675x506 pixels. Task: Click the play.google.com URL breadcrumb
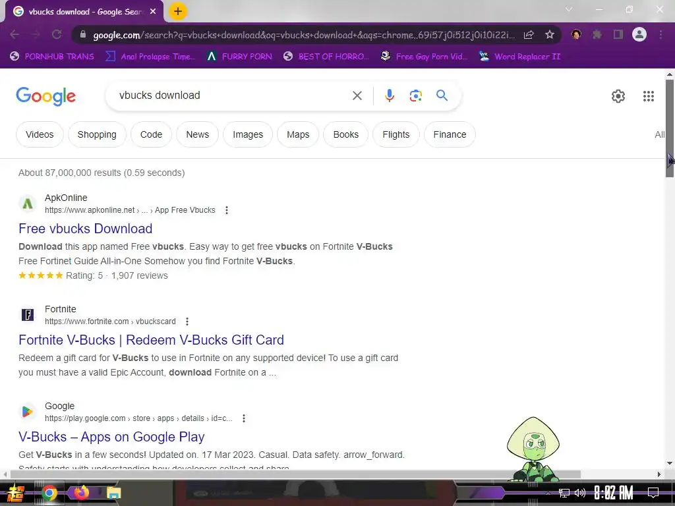pyautogui.click(x=138, y=418)
